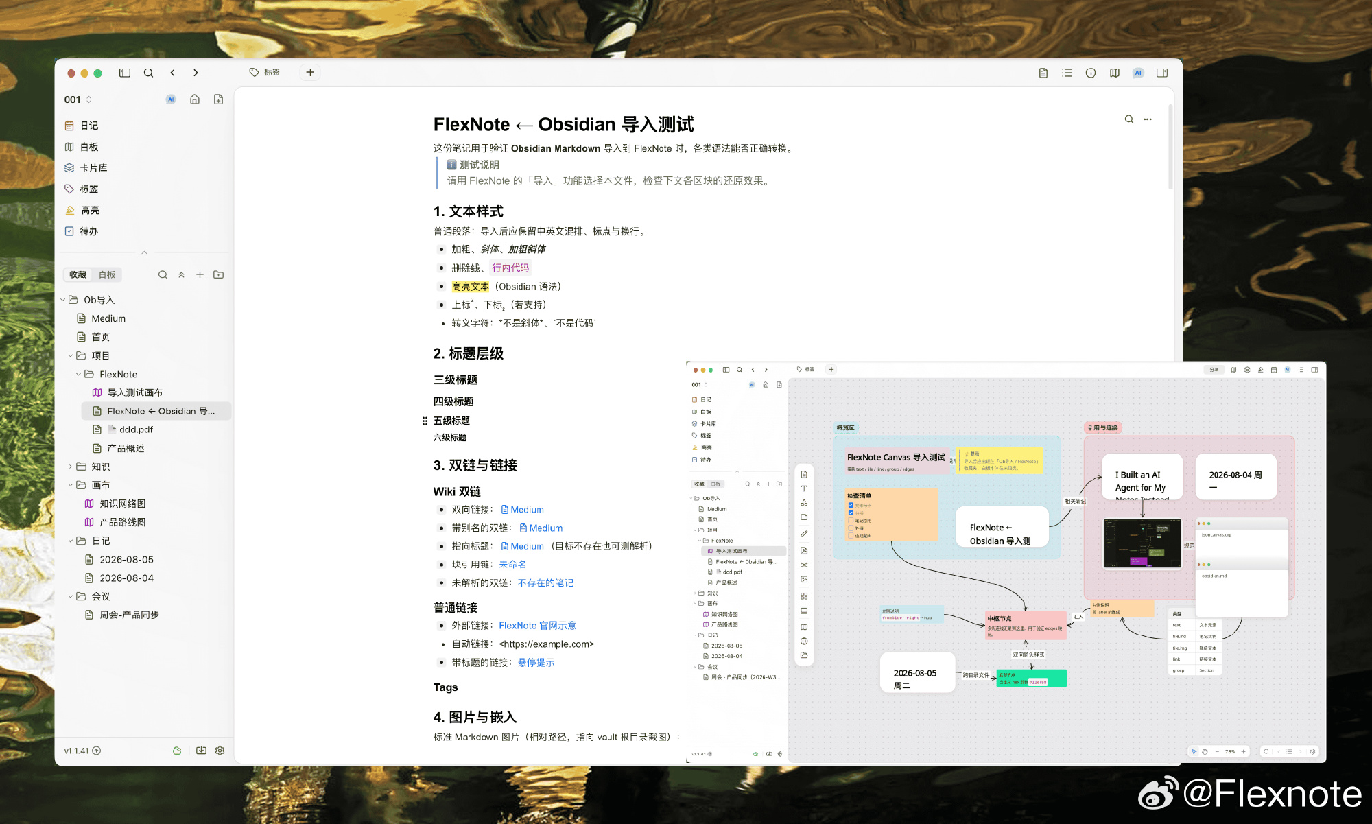
Task: Zoom out the canvas with the minus button
Action: (x=1218, y=751)
